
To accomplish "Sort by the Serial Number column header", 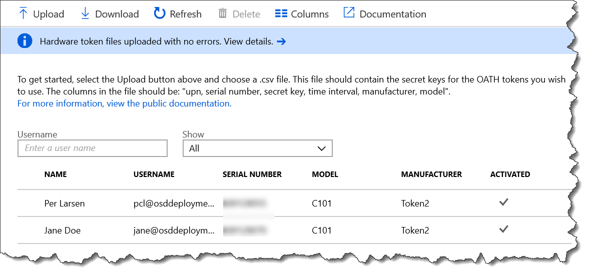I will point(252,174).
